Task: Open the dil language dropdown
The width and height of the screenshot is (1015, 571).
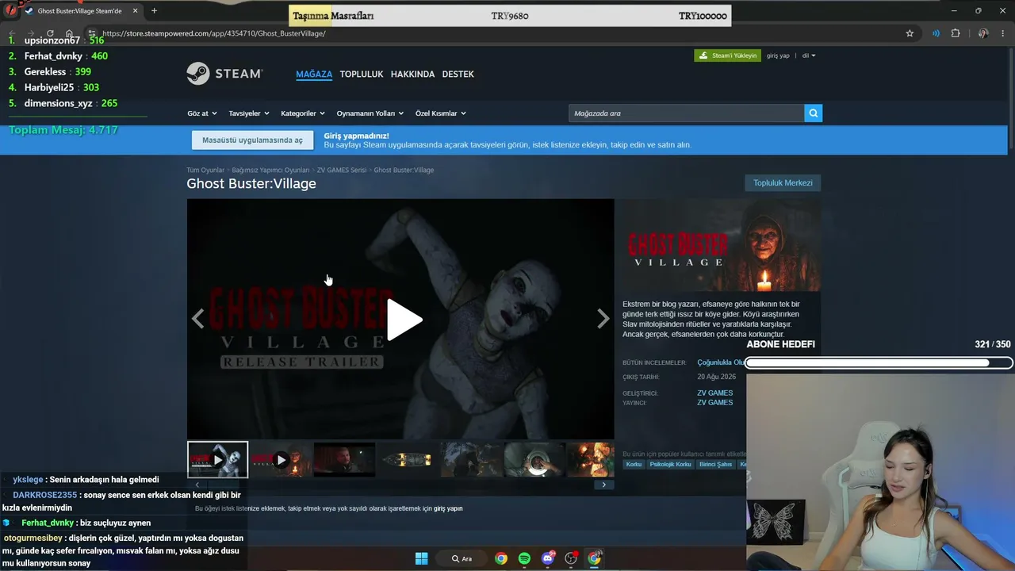Action: [x=809, y=56]
